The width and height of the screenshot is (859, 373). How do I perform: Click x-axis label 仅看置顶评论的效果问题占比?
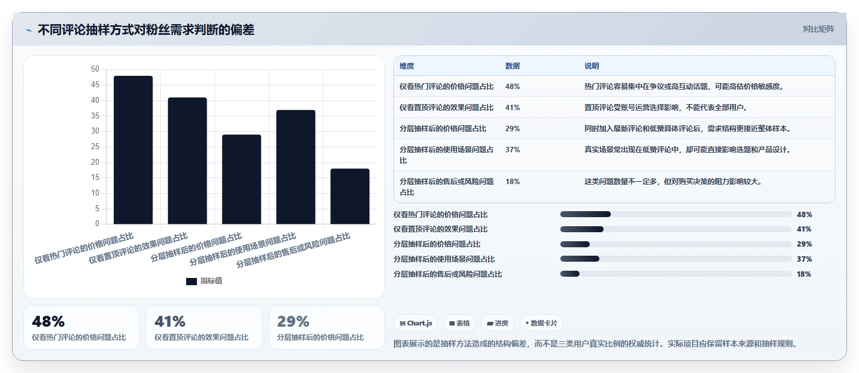pyautogui.click(x=139, y=247)
